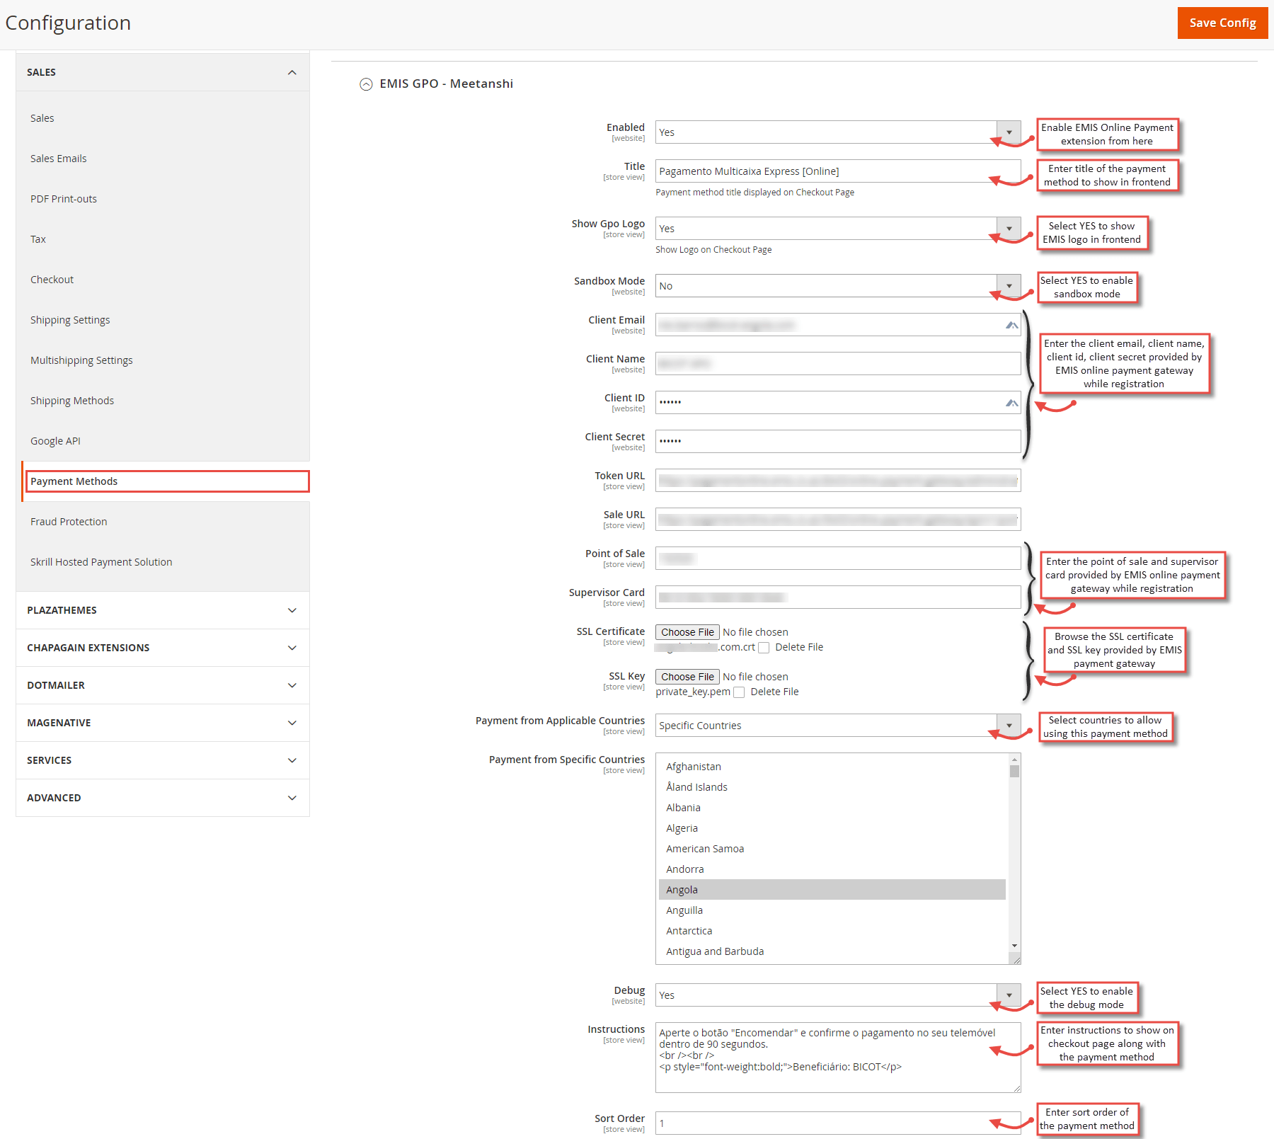Open Shipping Methods settings in the sidebar
1274x1139 pixels.
point(71,400)
